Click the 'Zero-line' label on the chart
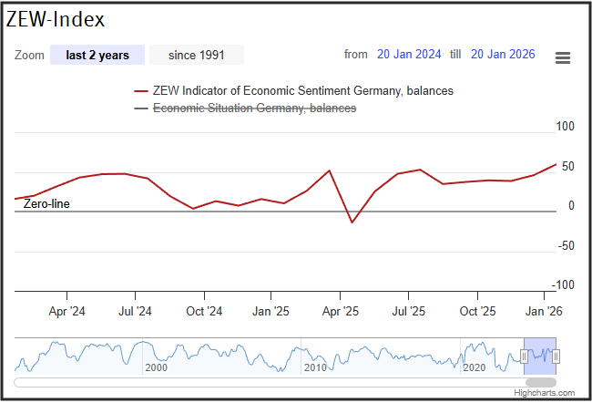Screen dimensions: 592x403 coord(46,204)
